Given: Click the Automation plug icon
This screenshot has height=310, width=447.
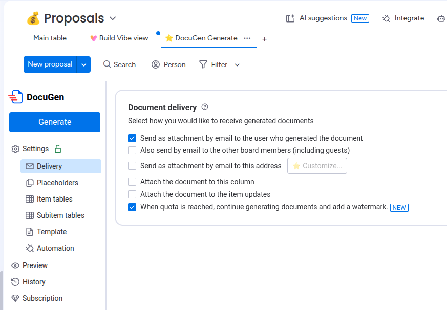Looking at the screenshot, I should click(30, 248).
